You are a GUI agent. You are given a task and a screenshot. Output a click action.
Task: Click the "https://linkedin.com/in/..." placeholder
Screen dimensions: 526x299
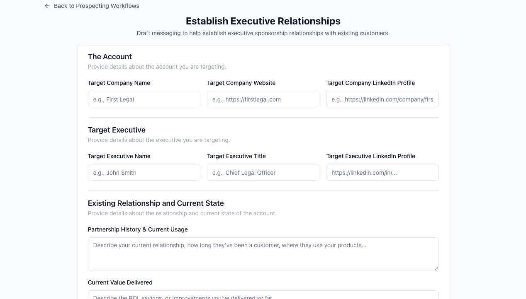364,173
